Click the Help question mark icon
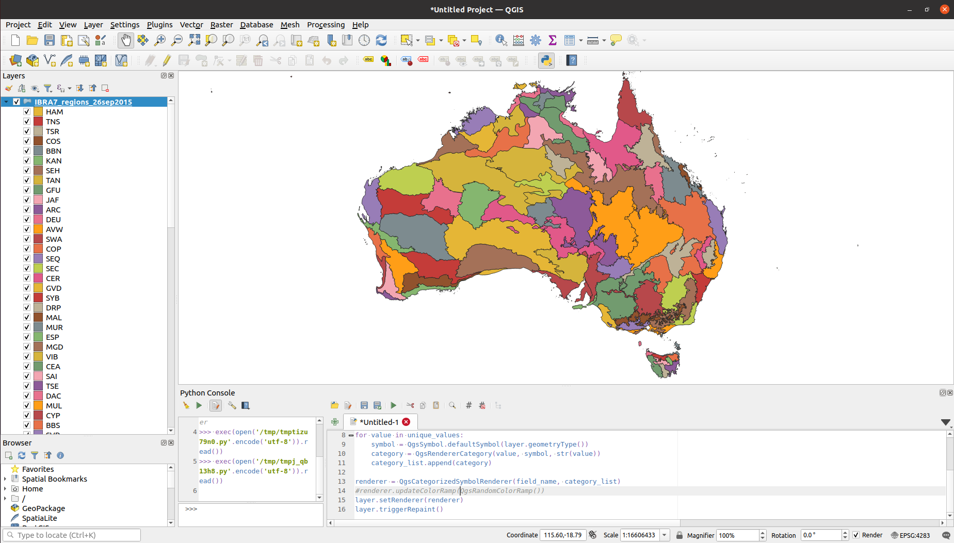954x543 pixels. [x=572, y=60]
